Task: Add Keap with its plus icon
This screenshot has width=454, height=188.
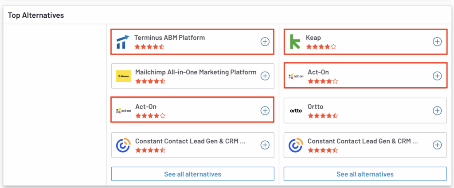Action: 437,42
